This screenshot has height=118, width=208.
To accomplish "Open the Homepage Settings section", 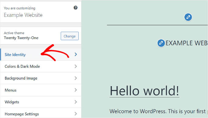I will click(x=41, y=113).
